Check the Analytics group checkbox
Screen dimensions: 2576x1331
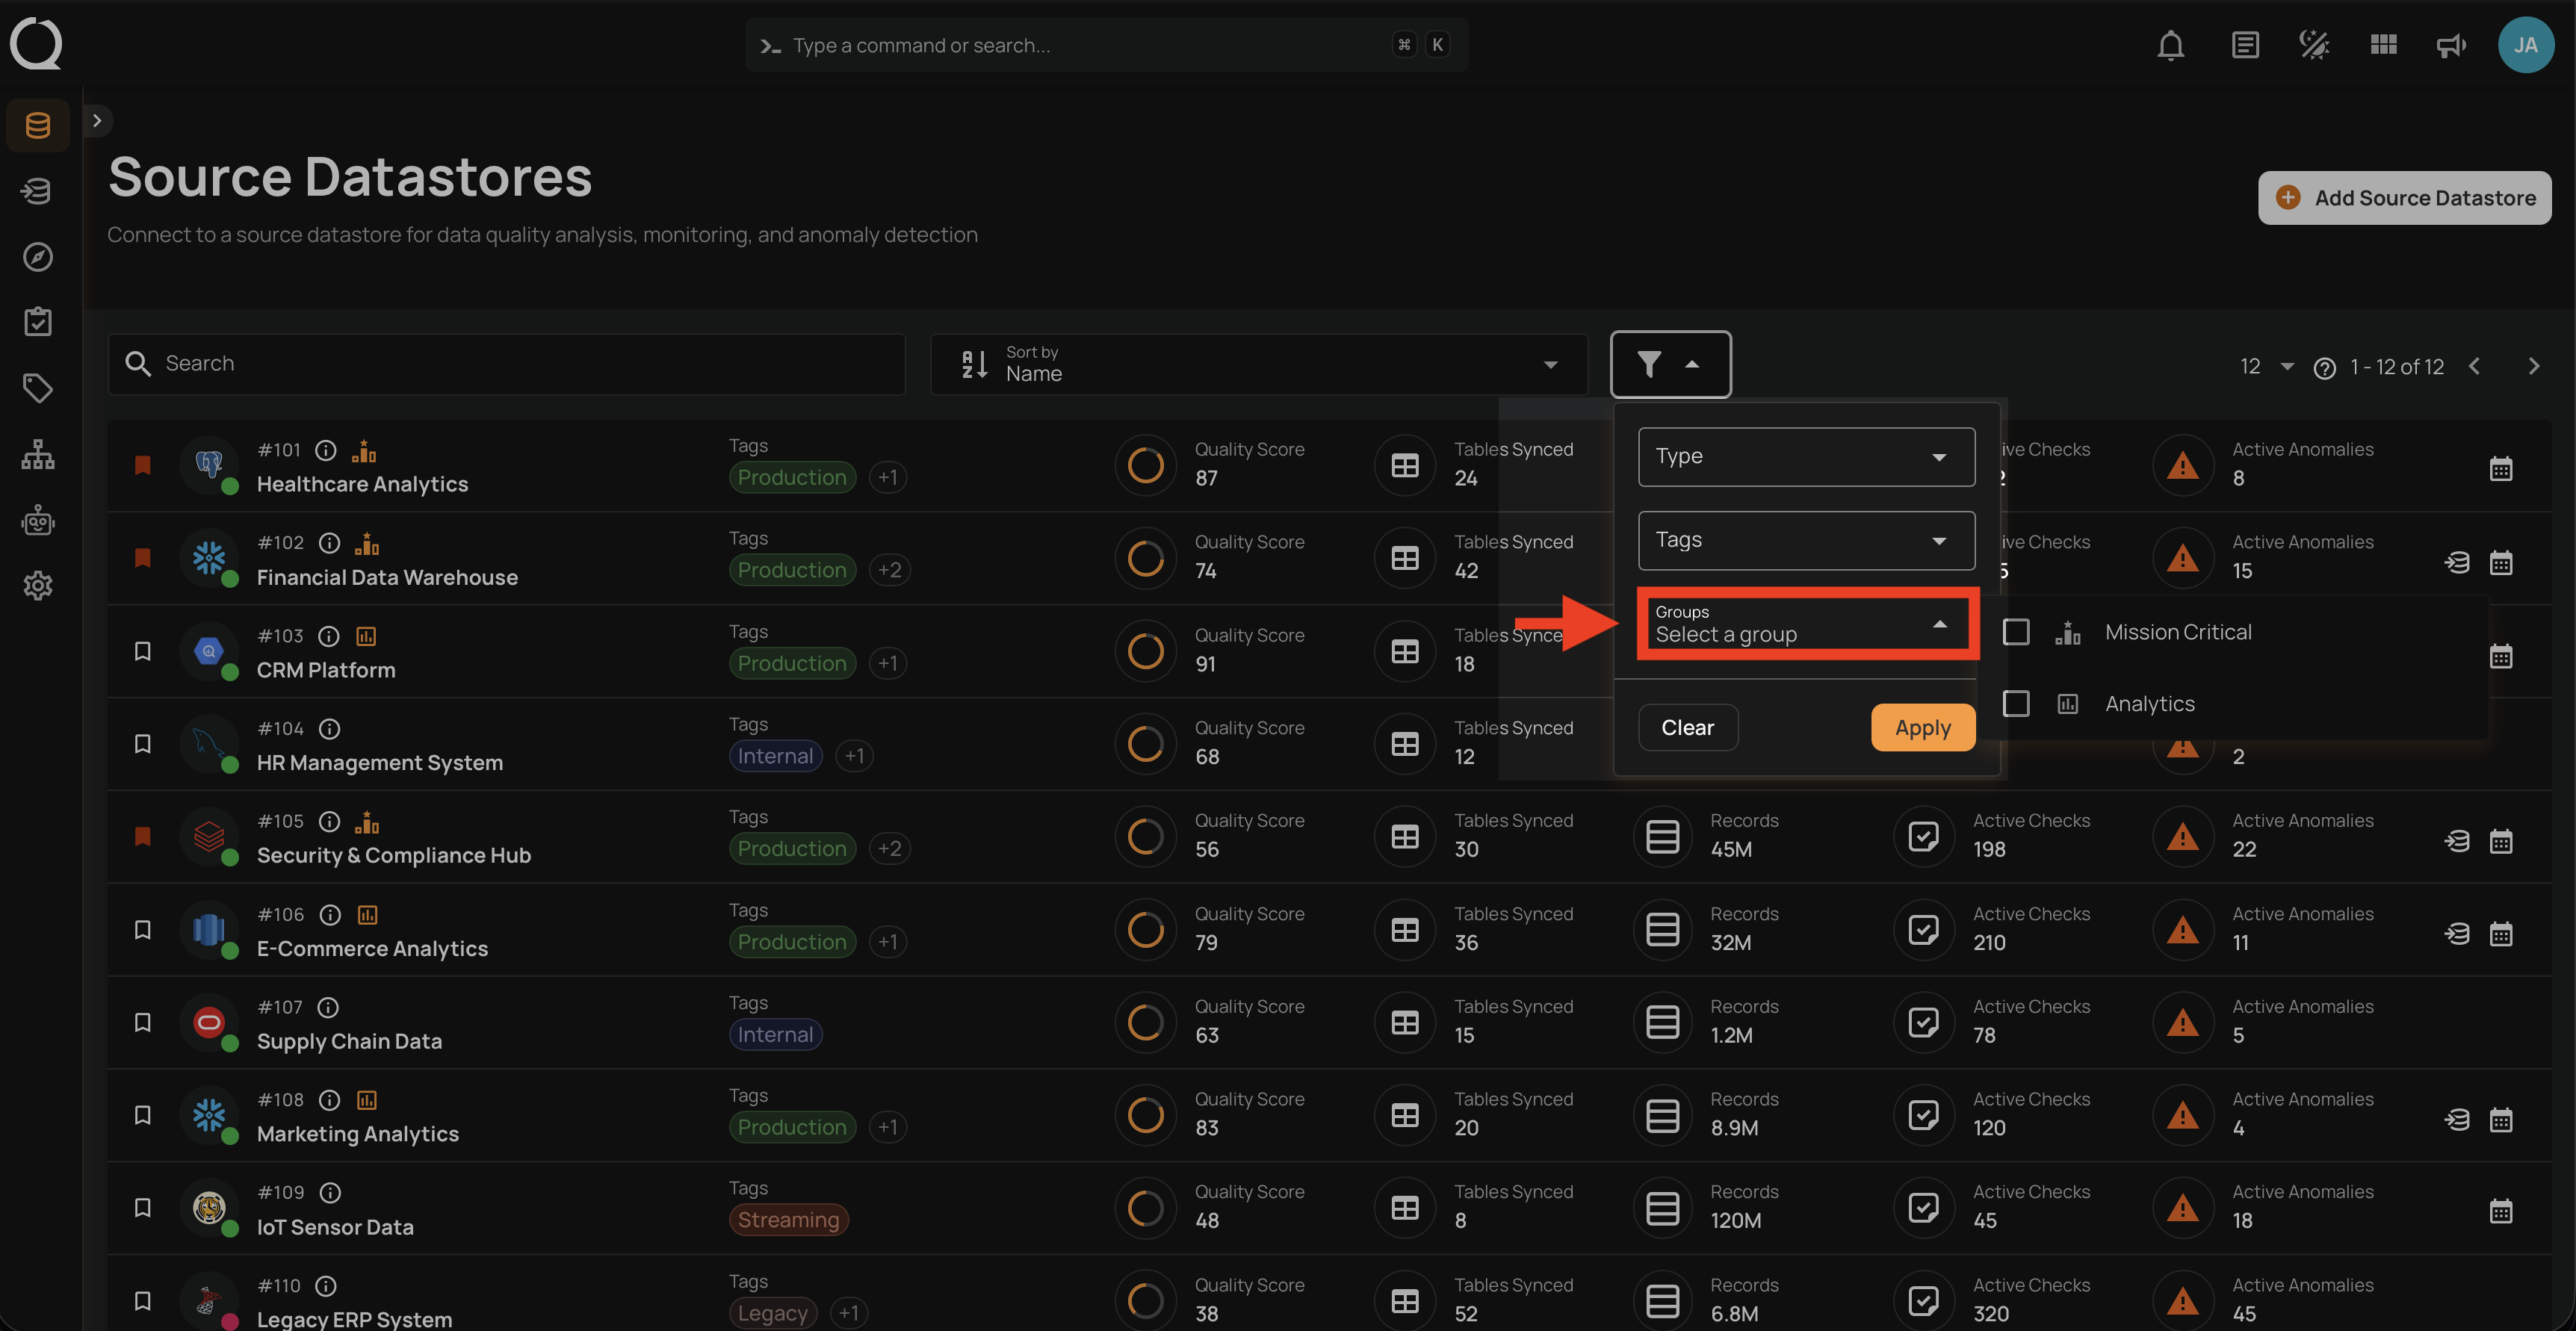[x=2016, y=704]
